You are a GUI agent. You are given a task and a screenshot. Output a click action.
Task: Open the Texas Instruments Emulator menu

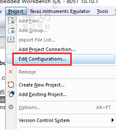[x=60, y=11]
